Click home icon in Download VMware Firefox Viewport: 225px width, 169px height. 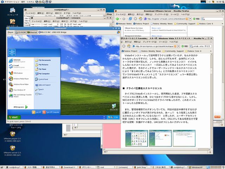(x=141, y=19)
